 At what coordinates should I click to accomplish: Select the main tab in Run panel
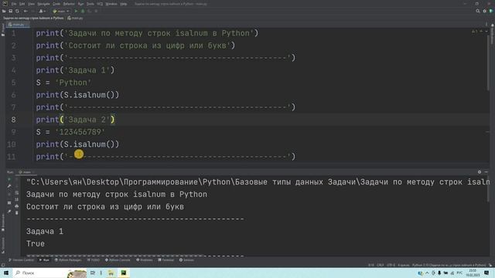point(26,172)
